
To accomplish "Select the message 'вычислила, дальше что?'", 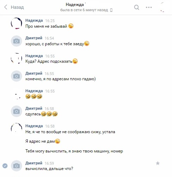I will point(49,169).
